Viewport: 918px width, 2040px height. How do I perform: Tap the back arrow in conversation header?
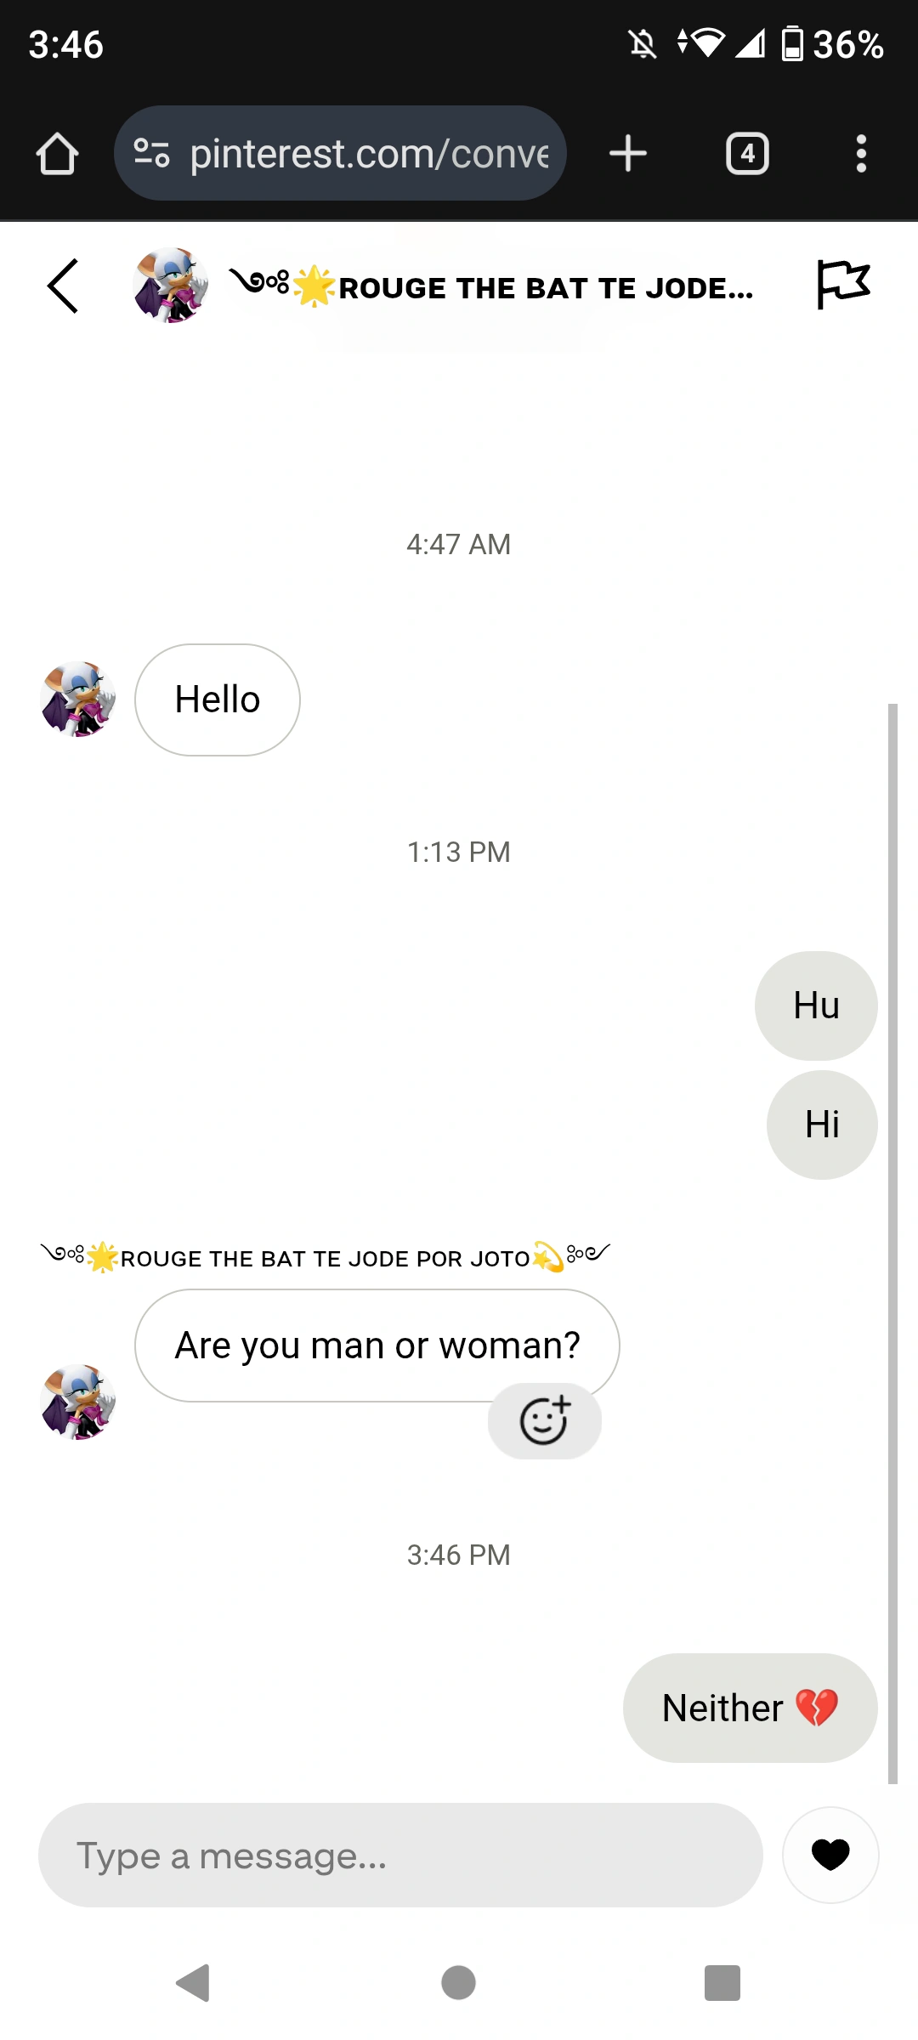63,286
